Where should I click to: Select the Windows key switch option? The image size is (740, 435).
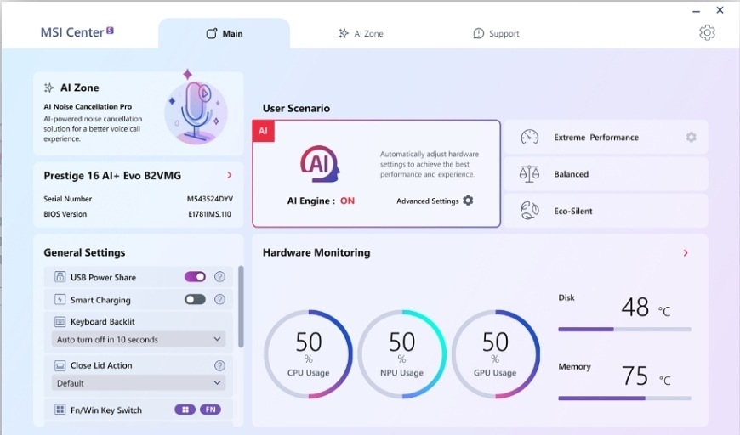(x=185, y=410)
